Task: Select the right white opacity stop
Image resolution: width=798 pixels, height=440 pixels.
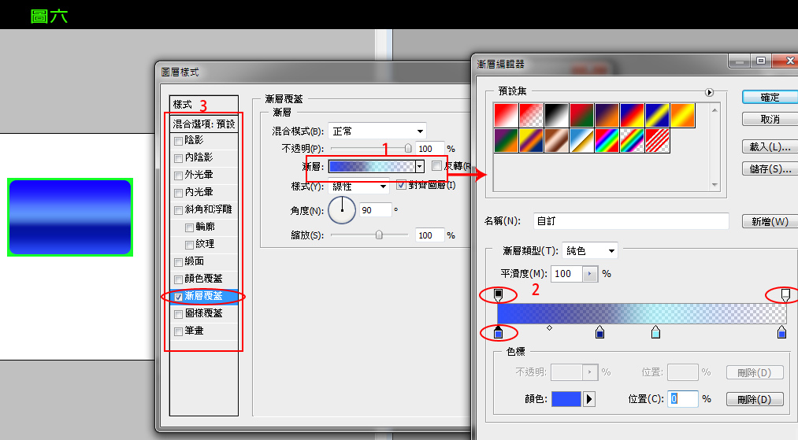Action: pos(785,295)
